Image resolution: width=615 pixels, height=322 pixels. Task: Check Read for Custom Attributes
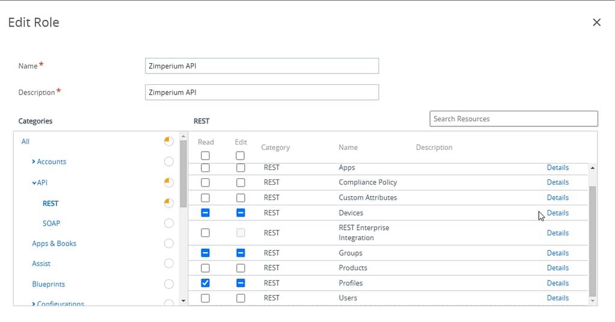(205, 197)
